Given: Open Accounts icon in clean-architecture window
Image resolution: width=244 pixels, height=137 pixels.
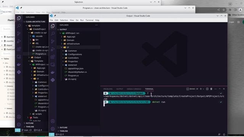Looking at the screenshot, I should (19, 117).
